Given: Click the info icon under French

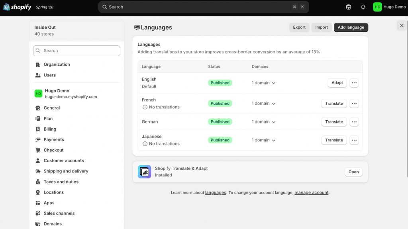Looking at the screenshot, I should 145,107.
